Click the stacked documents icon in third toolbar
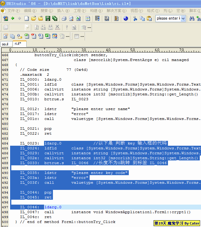This screenshot has width=201, height=227. (x=13, y=36)
